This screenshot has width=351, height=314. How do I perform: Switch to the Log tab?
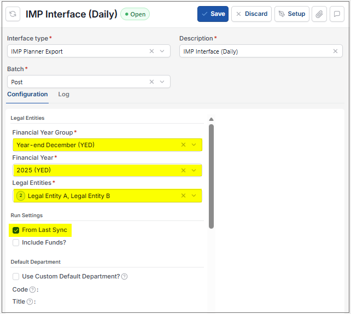point(63,94)
